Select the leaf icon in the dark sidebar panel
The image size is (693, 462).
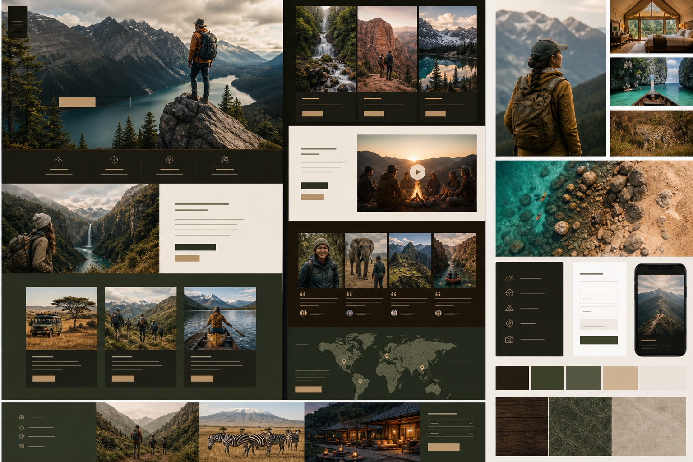coord(509,323)
